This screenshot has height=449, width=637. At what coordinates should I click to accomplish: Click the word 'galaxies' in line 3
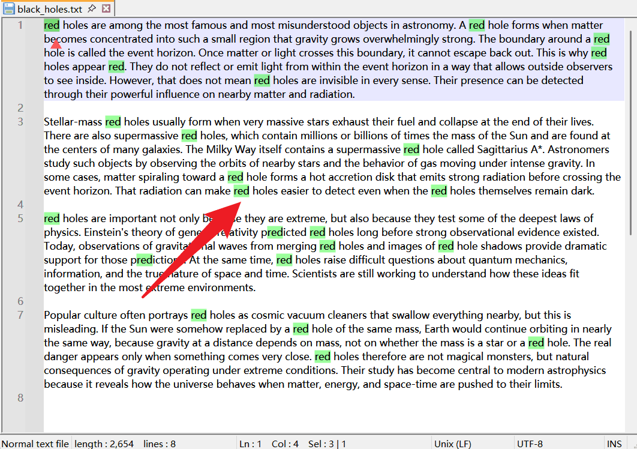tap(162, 149)
